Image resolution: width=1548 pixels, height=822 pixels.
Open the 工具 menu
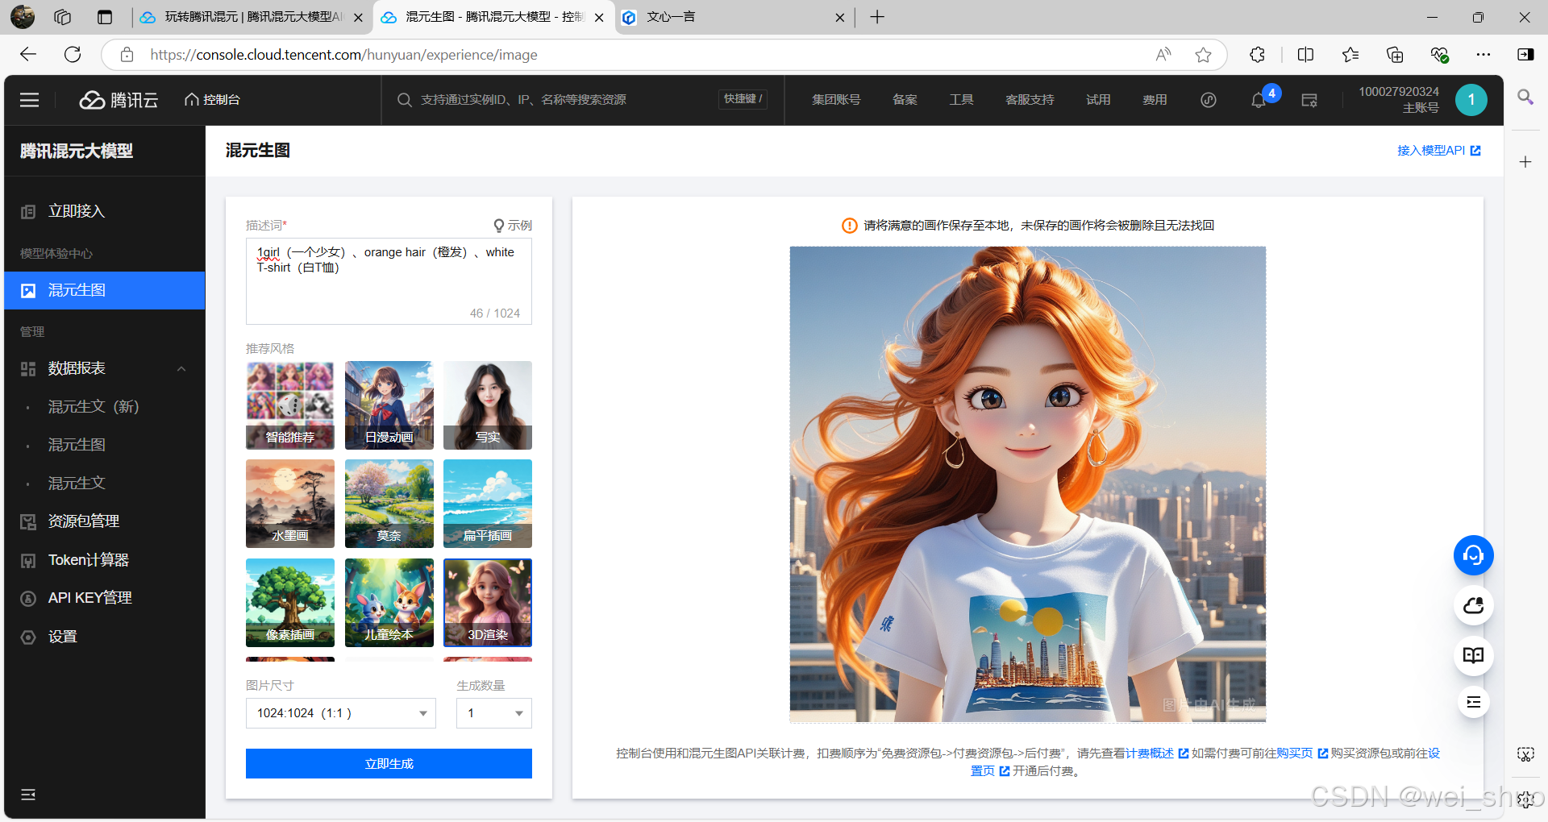[961, 100]
